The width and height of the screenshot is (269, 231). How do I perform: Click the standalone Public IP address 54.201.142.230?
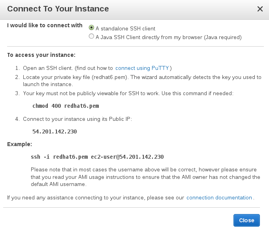[55, 131]
